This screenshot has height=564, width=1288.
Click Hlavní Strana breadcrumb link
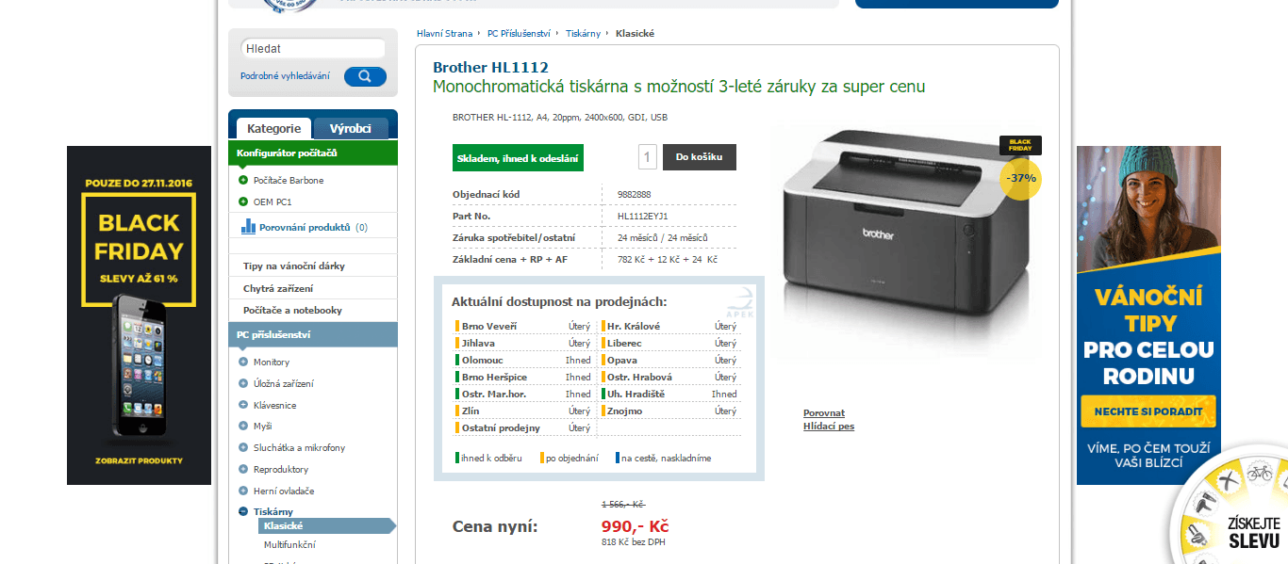pyautogui.click(x=444, y=34)
